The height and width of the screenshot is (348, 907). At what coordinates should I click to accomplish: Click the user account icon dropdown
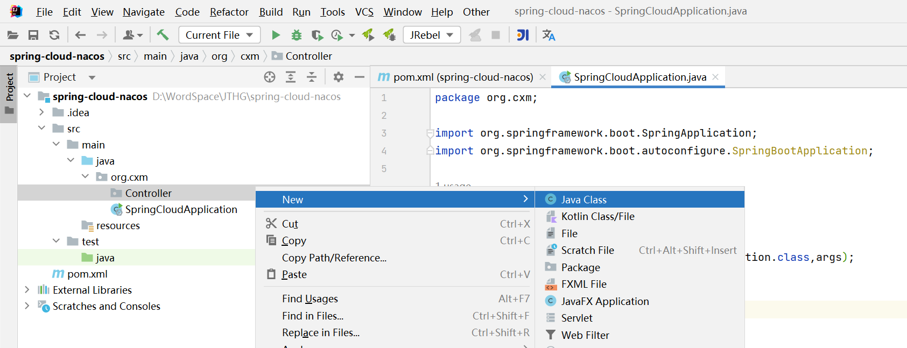(x=132, y=35)
